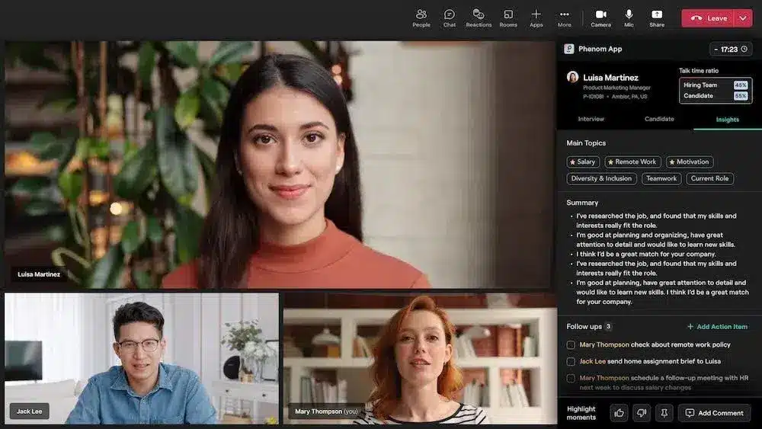762x429 pixels.
Task: Select the Insights tab
Action: pos(727,120)
